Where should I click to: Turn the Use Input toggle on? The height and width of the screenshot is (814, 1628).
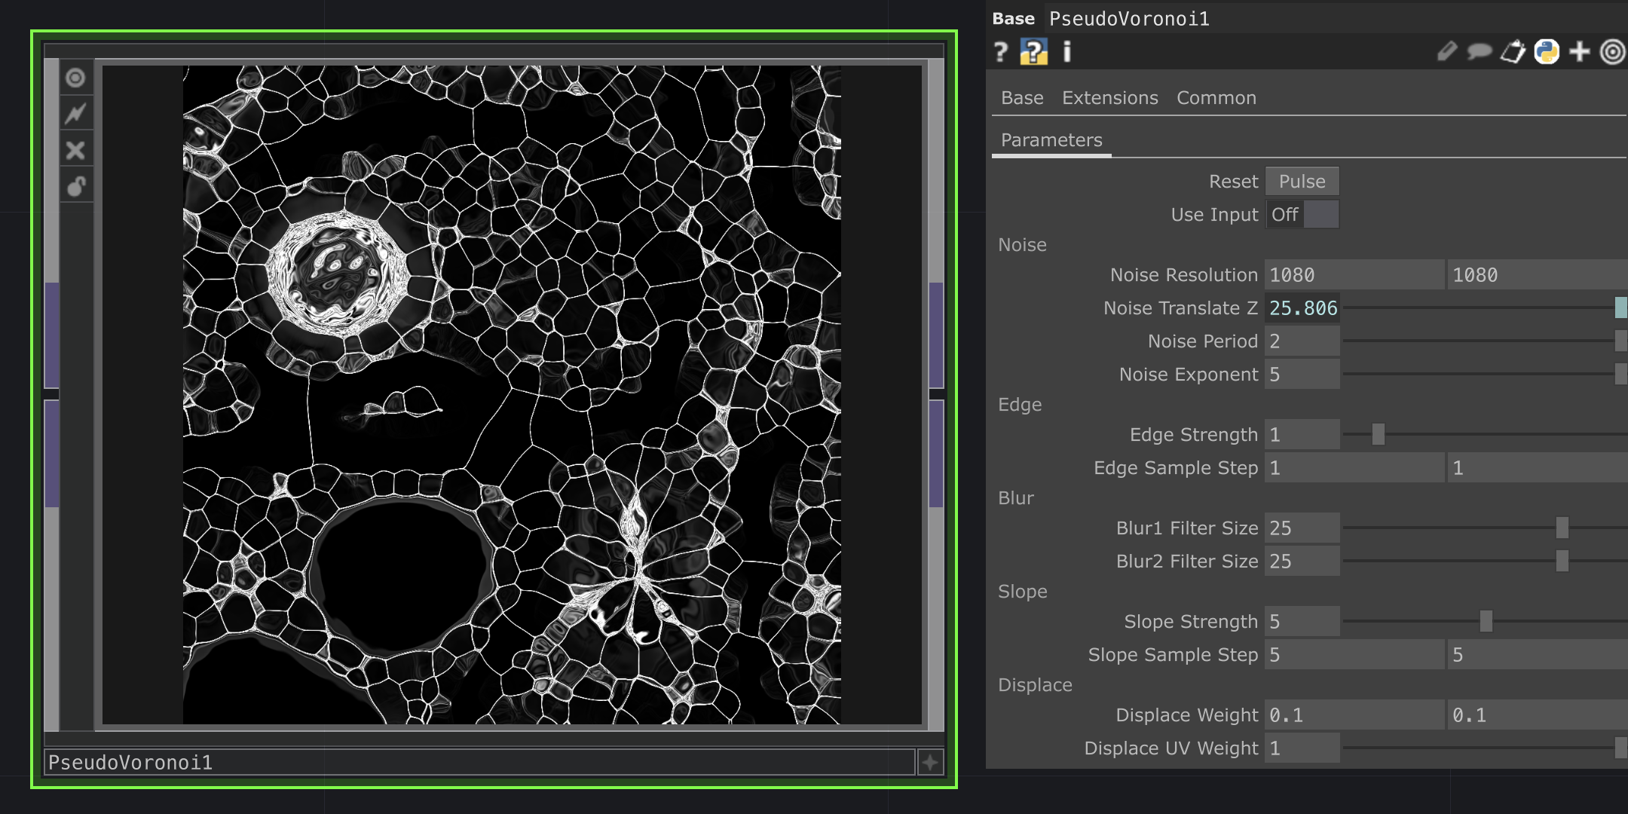pyautogui.click(x=1320, y=214)
